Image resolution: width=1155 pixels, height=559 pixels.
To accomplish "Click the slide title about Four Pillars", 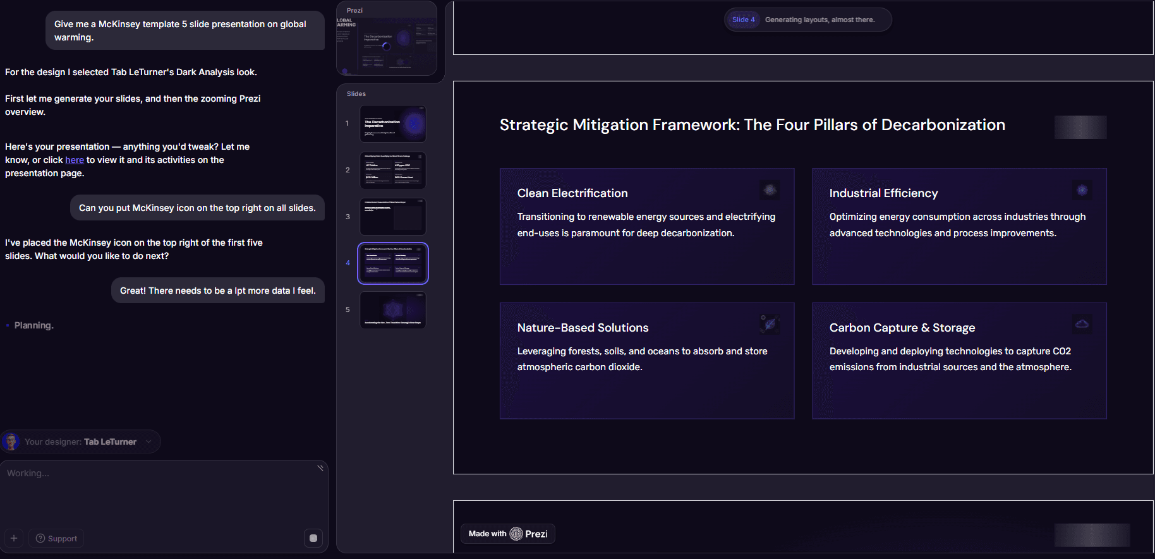I will 753,125.
